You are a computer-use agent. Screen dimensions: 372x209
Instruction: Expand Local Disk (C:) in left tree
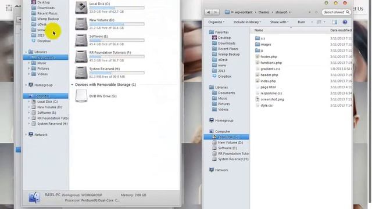(x=29, y=102)
